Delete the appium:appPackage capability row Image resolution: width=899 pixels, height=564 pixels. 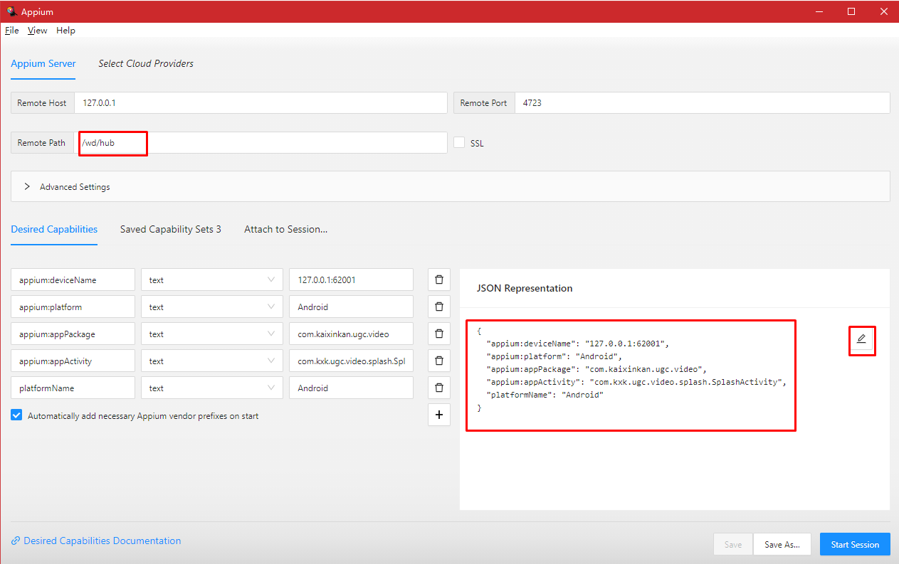pos(438,334)
